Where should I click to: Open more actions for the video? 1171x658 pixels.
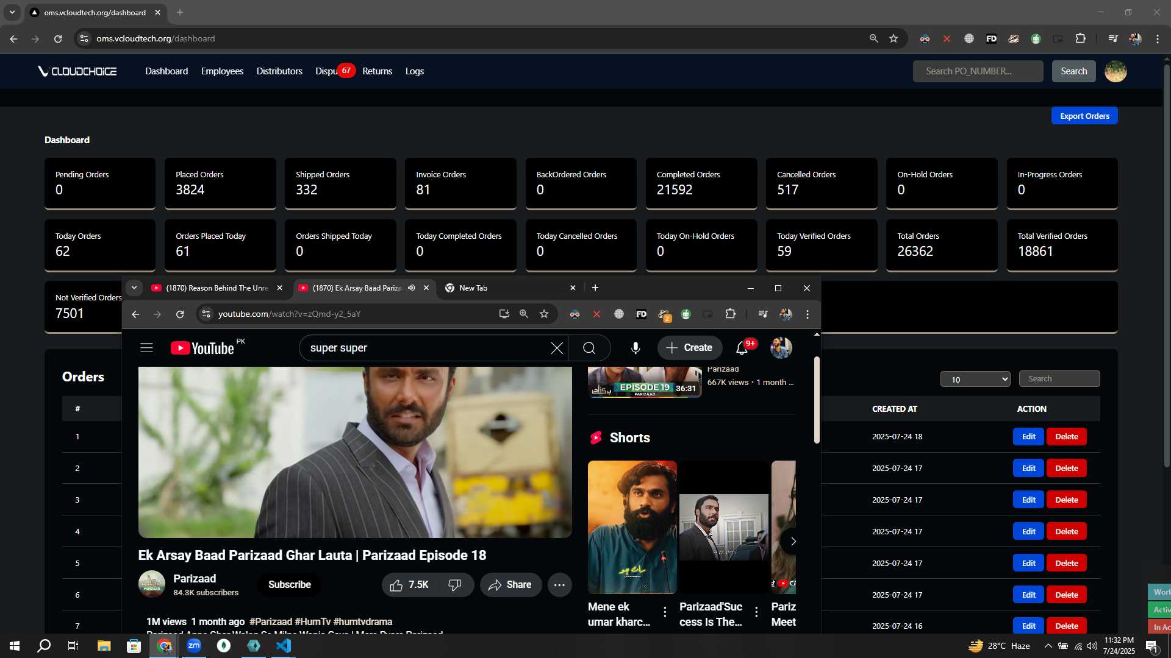(x=559, y=585)
